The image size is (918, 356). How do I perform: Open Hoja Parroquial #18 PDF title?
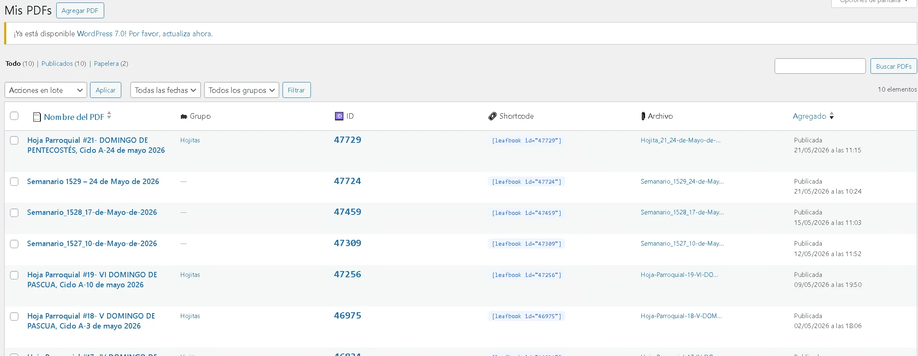click(x=91, y=321)
